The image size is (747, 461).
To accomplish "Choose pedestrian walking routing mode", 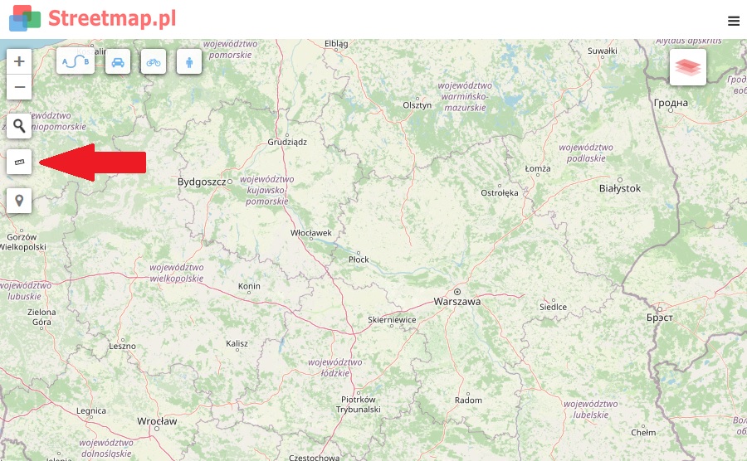I will pyautogui.click(x=189, y=61).
